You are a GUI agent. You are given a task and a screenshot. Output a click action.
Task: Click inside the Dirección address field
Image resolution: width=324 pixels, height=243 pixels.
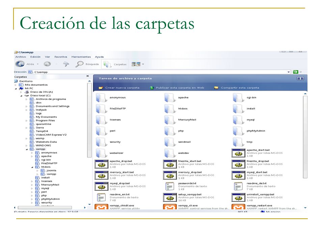tap(159, 72)
